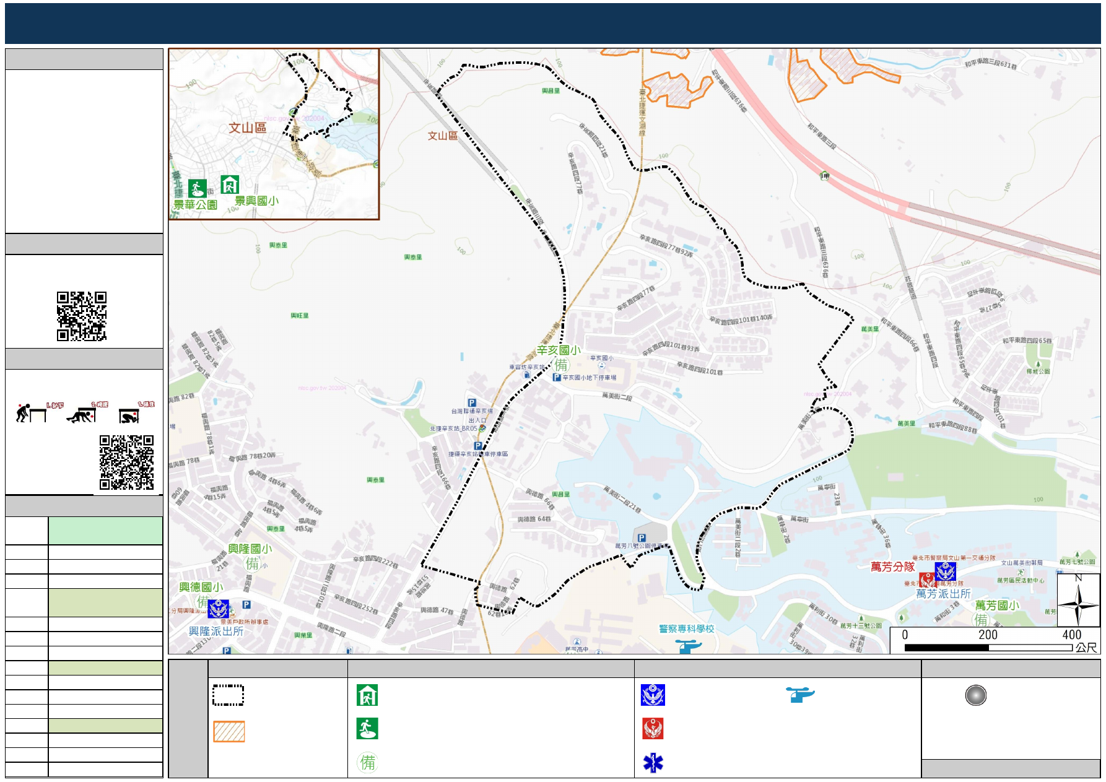Click the blue medical star legend icon
The height and width of the screenshot is (782, 1106).
[653, 763]
